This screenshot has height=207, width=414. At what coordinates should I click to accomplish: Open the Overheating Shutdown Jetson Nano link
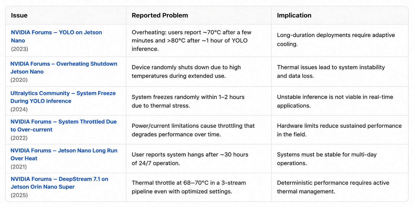tap(64, 68)
